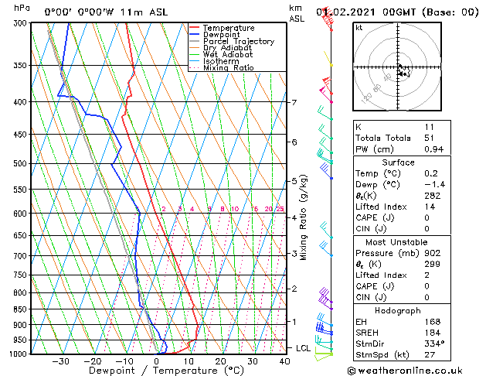Click the purple wind barb near 2 km
Screen dimensions: 486x376
[x=325, y=299]
